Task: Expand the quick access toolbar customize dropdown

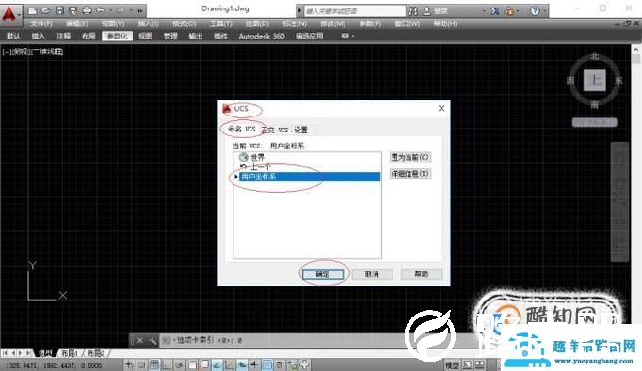Action: [140, 10]
